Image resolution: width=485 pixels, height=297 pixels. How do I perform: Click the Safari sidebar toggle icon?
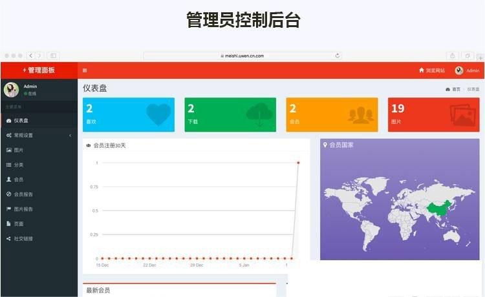53,56
